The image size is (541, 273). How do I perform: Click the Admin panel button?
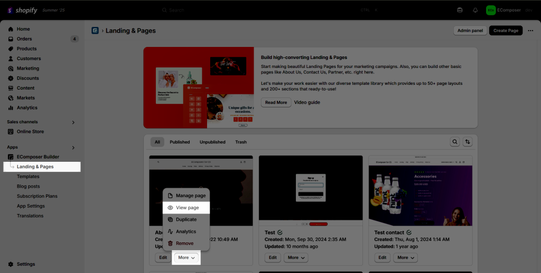click(x=470, y=31)
